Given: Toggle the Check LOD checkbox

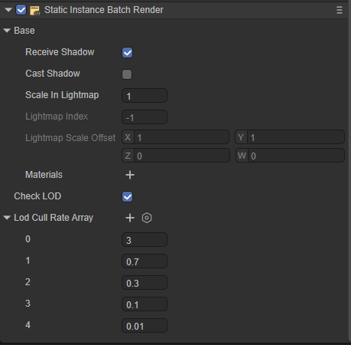Looking at the screenshot, I should [127, 197].
